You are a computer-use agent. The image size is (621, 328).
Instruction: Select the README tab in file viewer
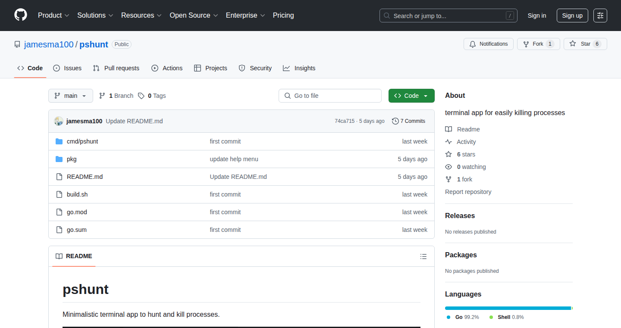[74, 256]
